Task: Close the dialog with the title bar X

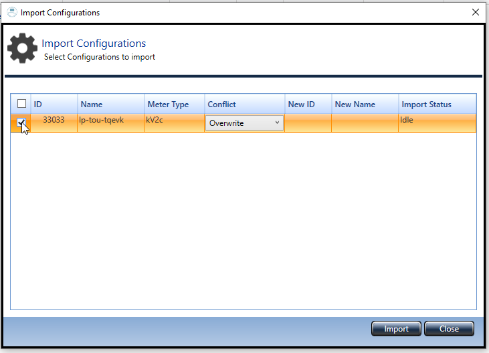Action: pyautogui.click(x=476, y=12)
